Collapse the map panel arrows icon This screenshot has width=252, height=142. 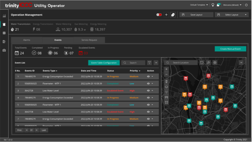click(x=241, y=63)
